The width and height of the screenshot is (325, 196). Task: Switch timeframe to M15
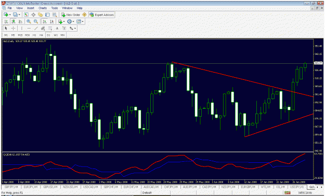coord(20,35)
